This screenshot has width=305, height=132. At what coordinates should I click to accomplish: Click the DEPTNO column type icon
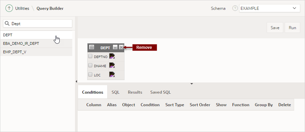tap(112, 56)
